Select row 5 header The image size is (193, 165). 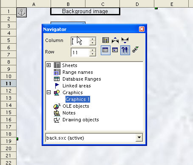(9, 40)
